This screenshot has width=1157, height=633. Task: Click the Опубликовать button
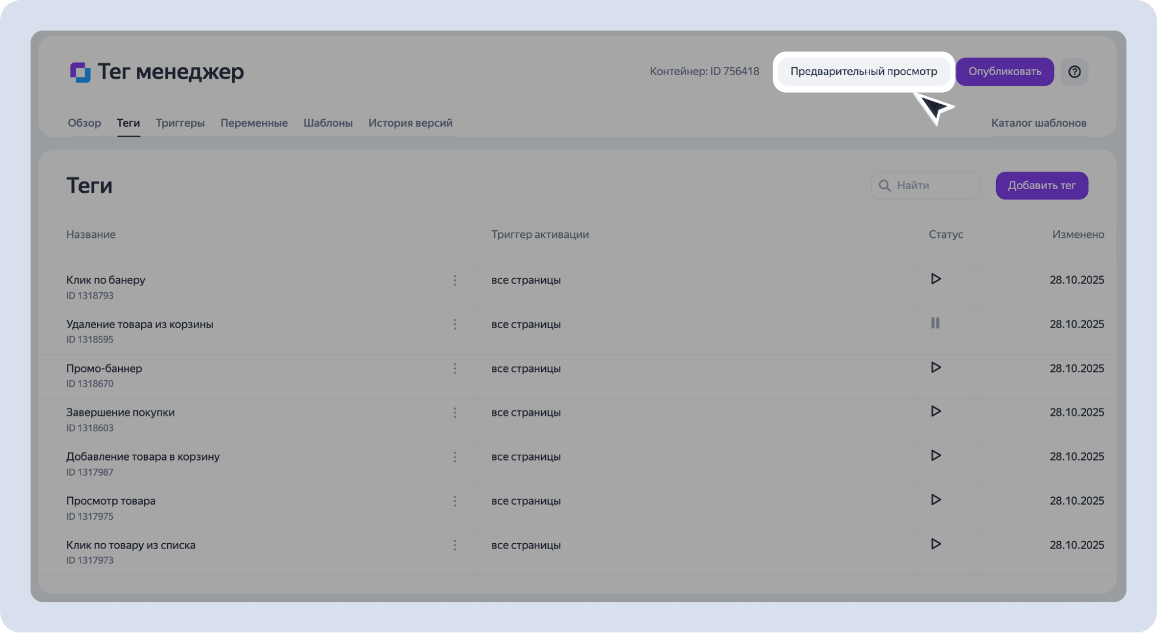(1005, 72)
